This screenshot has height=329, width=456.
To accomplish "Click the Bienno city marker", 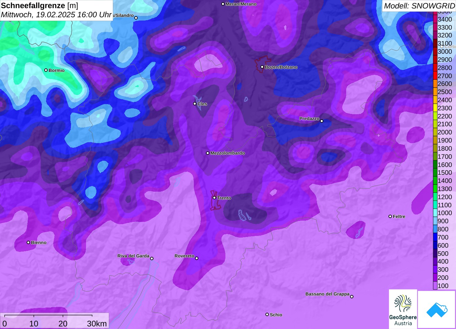I will pyautogui.click(x=28, y=242).
